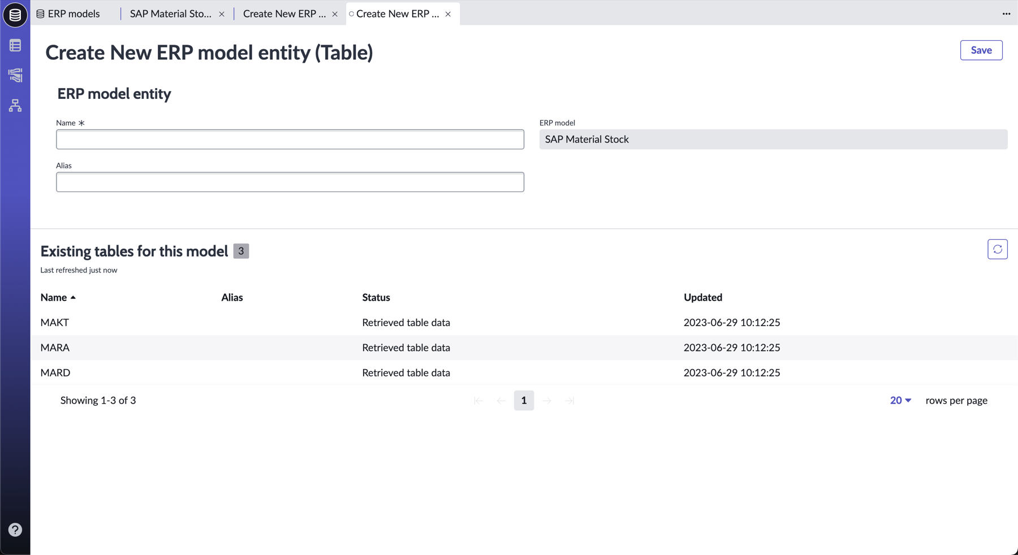Click the updated timestamp in MARD row
The image size is (1018, 555).
732,372
